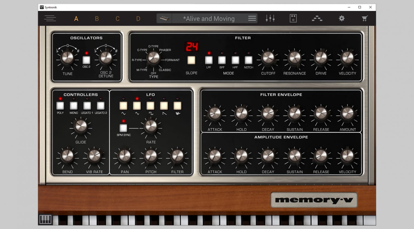
Task: Click Filter Envelope HOLD knob
Action: (241, 113)
